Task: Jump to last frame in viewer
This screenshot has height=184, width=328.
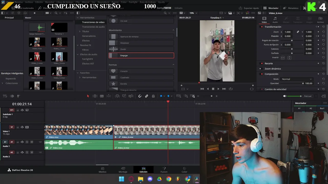Action: (x=224, y=89)
